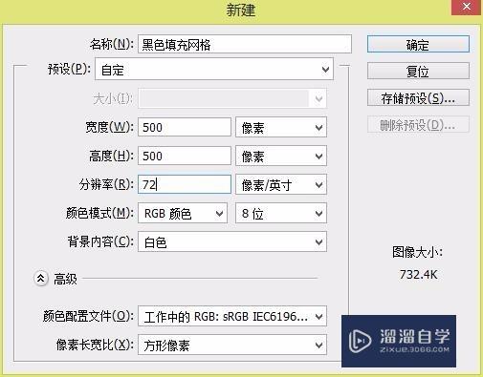Open the height unit dropdown 像素
483x377 pixels.
281,156
